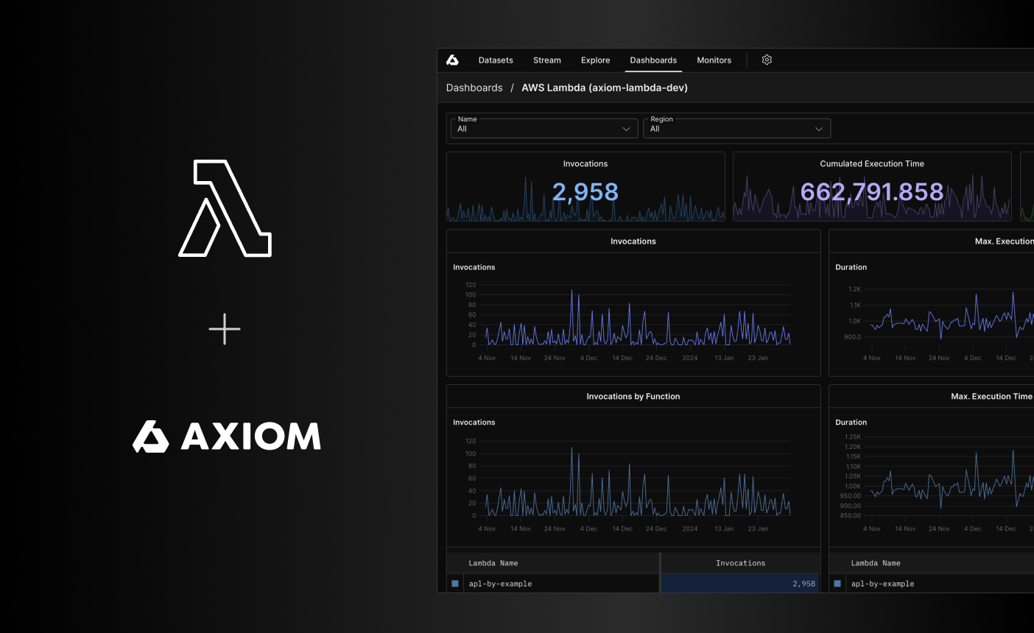Select the Monitors tab
This screenshot has height=633, width=1034.
point(714,60)
